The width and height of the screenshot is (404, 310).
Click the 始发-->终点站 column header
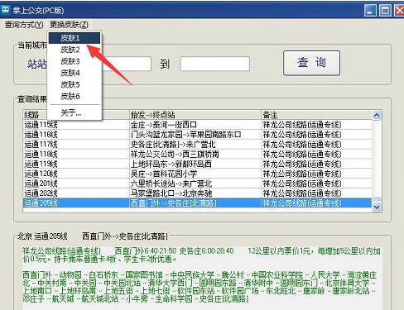[x=195, y=115]
